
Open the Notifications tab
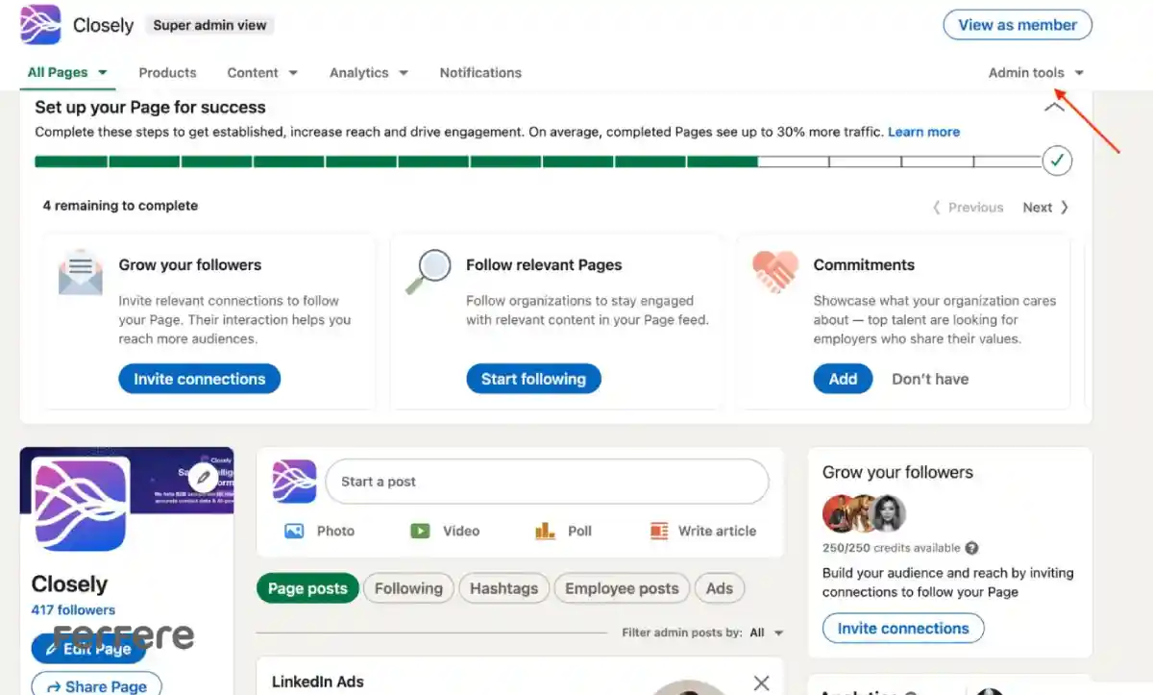click(x=480, y=72)
